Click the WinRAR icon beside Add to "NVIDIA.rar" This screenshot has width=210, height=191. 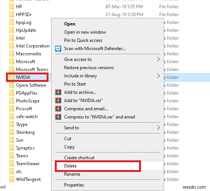tap(58, 101)
